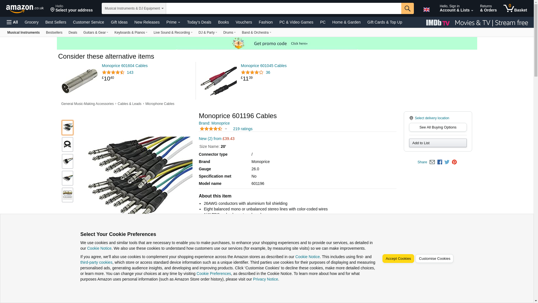This screenshot has height=303, width=538.
Task: Click See All Buying Options button
Action: click(x=438, y=127)
